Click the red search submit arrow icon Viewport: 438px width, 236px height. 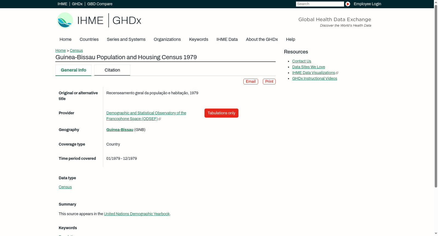pos(348,4)
